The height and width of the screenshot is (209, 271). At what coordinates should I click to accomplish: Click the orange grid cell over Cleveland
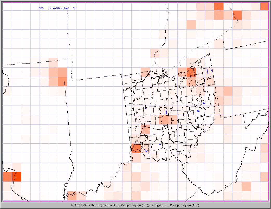click(x=191, y=72)
